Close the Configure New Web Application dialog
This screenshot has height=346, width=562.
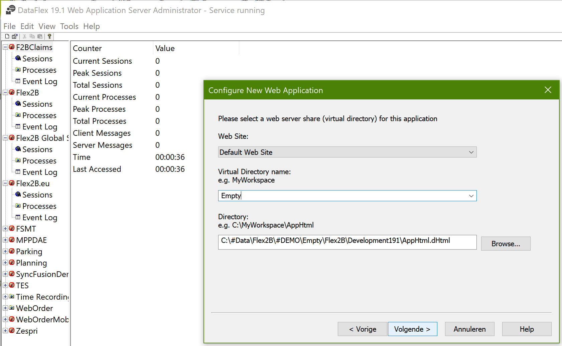(548, 90)
